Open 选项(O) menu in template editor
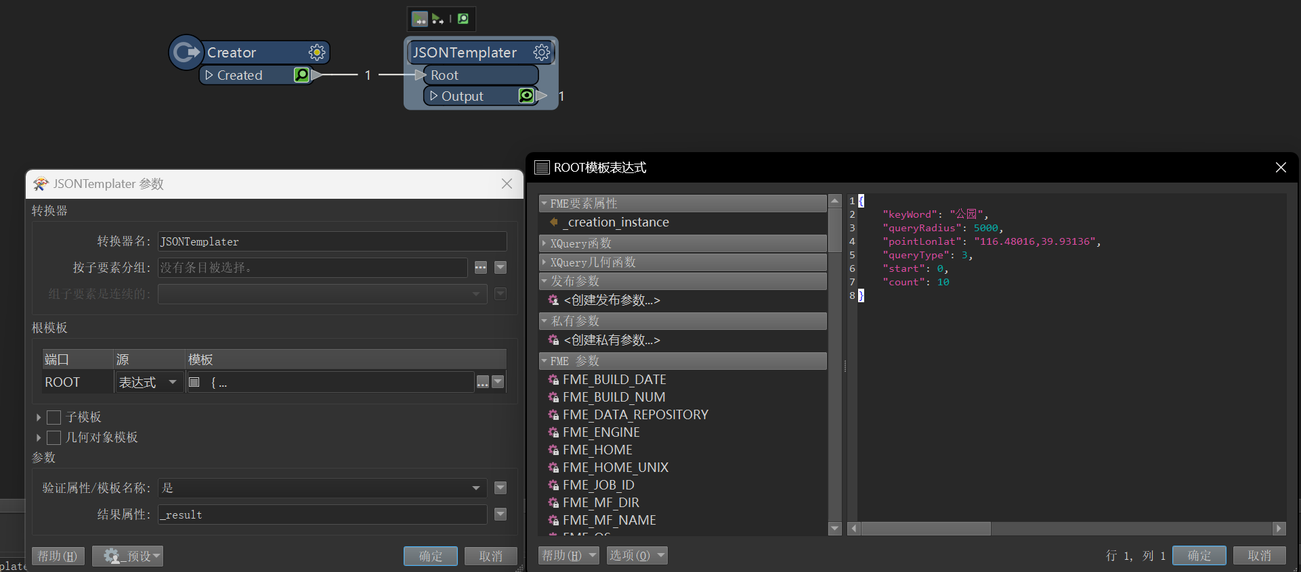 (x=637, y=555)
